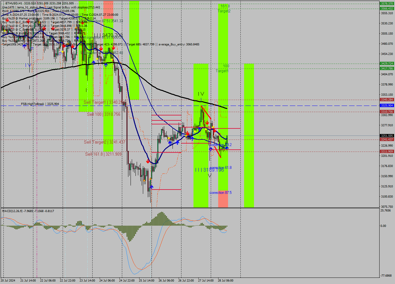Select the green 3566.432 price tag
This screenshot has height=284, width=395.
point(387,8)
